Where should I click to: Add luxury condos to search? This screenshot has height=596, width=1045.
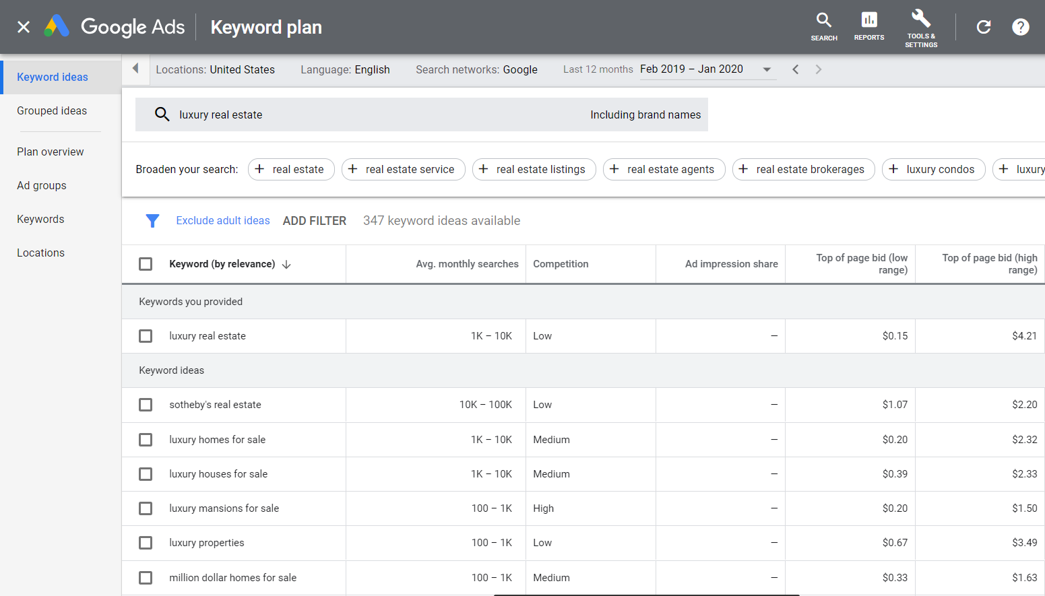(x=933, y=169)
